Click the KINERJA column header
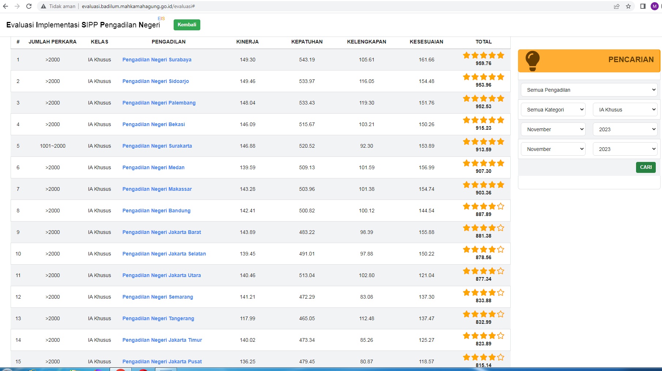Image resolution: width=662 pixels, height=371 pixels. coord(247,42)
